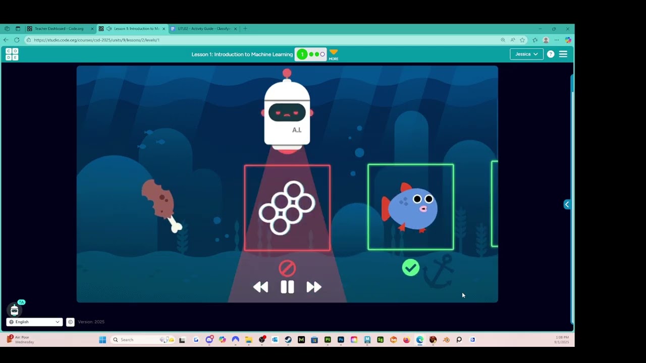Click the green checkmark icon

point(410,268)
